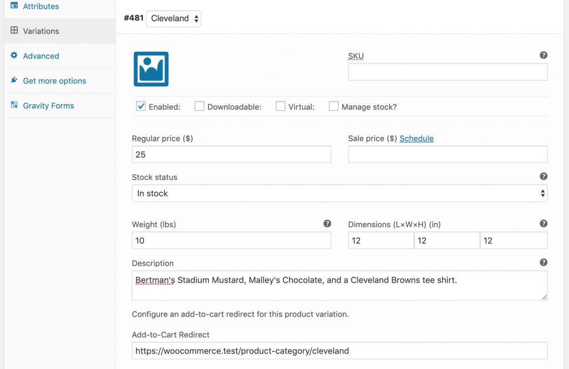Screen dimensions: 569x369
Task: Show help tooltip for Description
Action: click(543, 263)
